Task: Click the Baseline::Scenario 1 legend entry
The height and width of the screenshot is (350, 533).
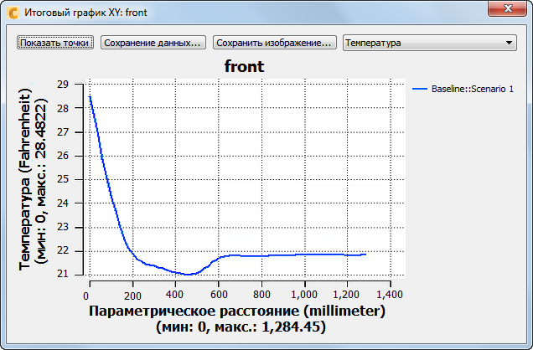Action: tap(463, 89)
